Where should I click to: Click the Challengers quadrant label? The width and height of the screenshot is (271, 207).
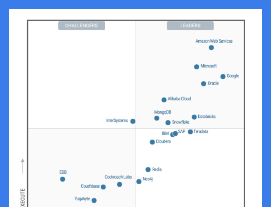81,26
